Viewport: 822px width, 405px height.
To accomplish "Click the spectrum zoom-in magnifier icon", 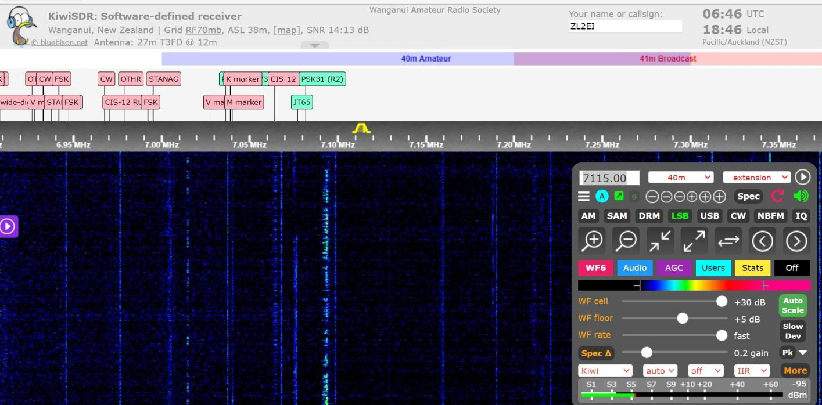I will tap(592, 240).
